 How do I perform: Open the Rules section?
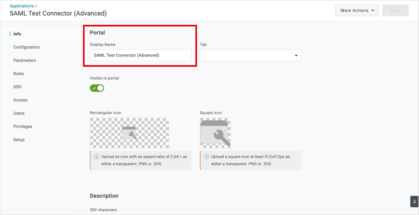19,73
